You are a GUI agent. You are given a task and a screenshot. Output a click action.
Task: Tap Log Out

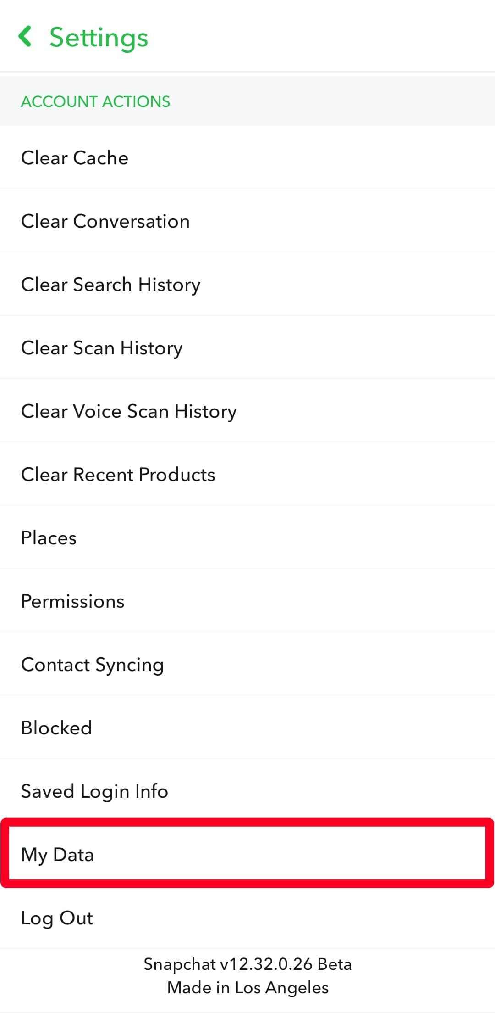tap(57, 918)
